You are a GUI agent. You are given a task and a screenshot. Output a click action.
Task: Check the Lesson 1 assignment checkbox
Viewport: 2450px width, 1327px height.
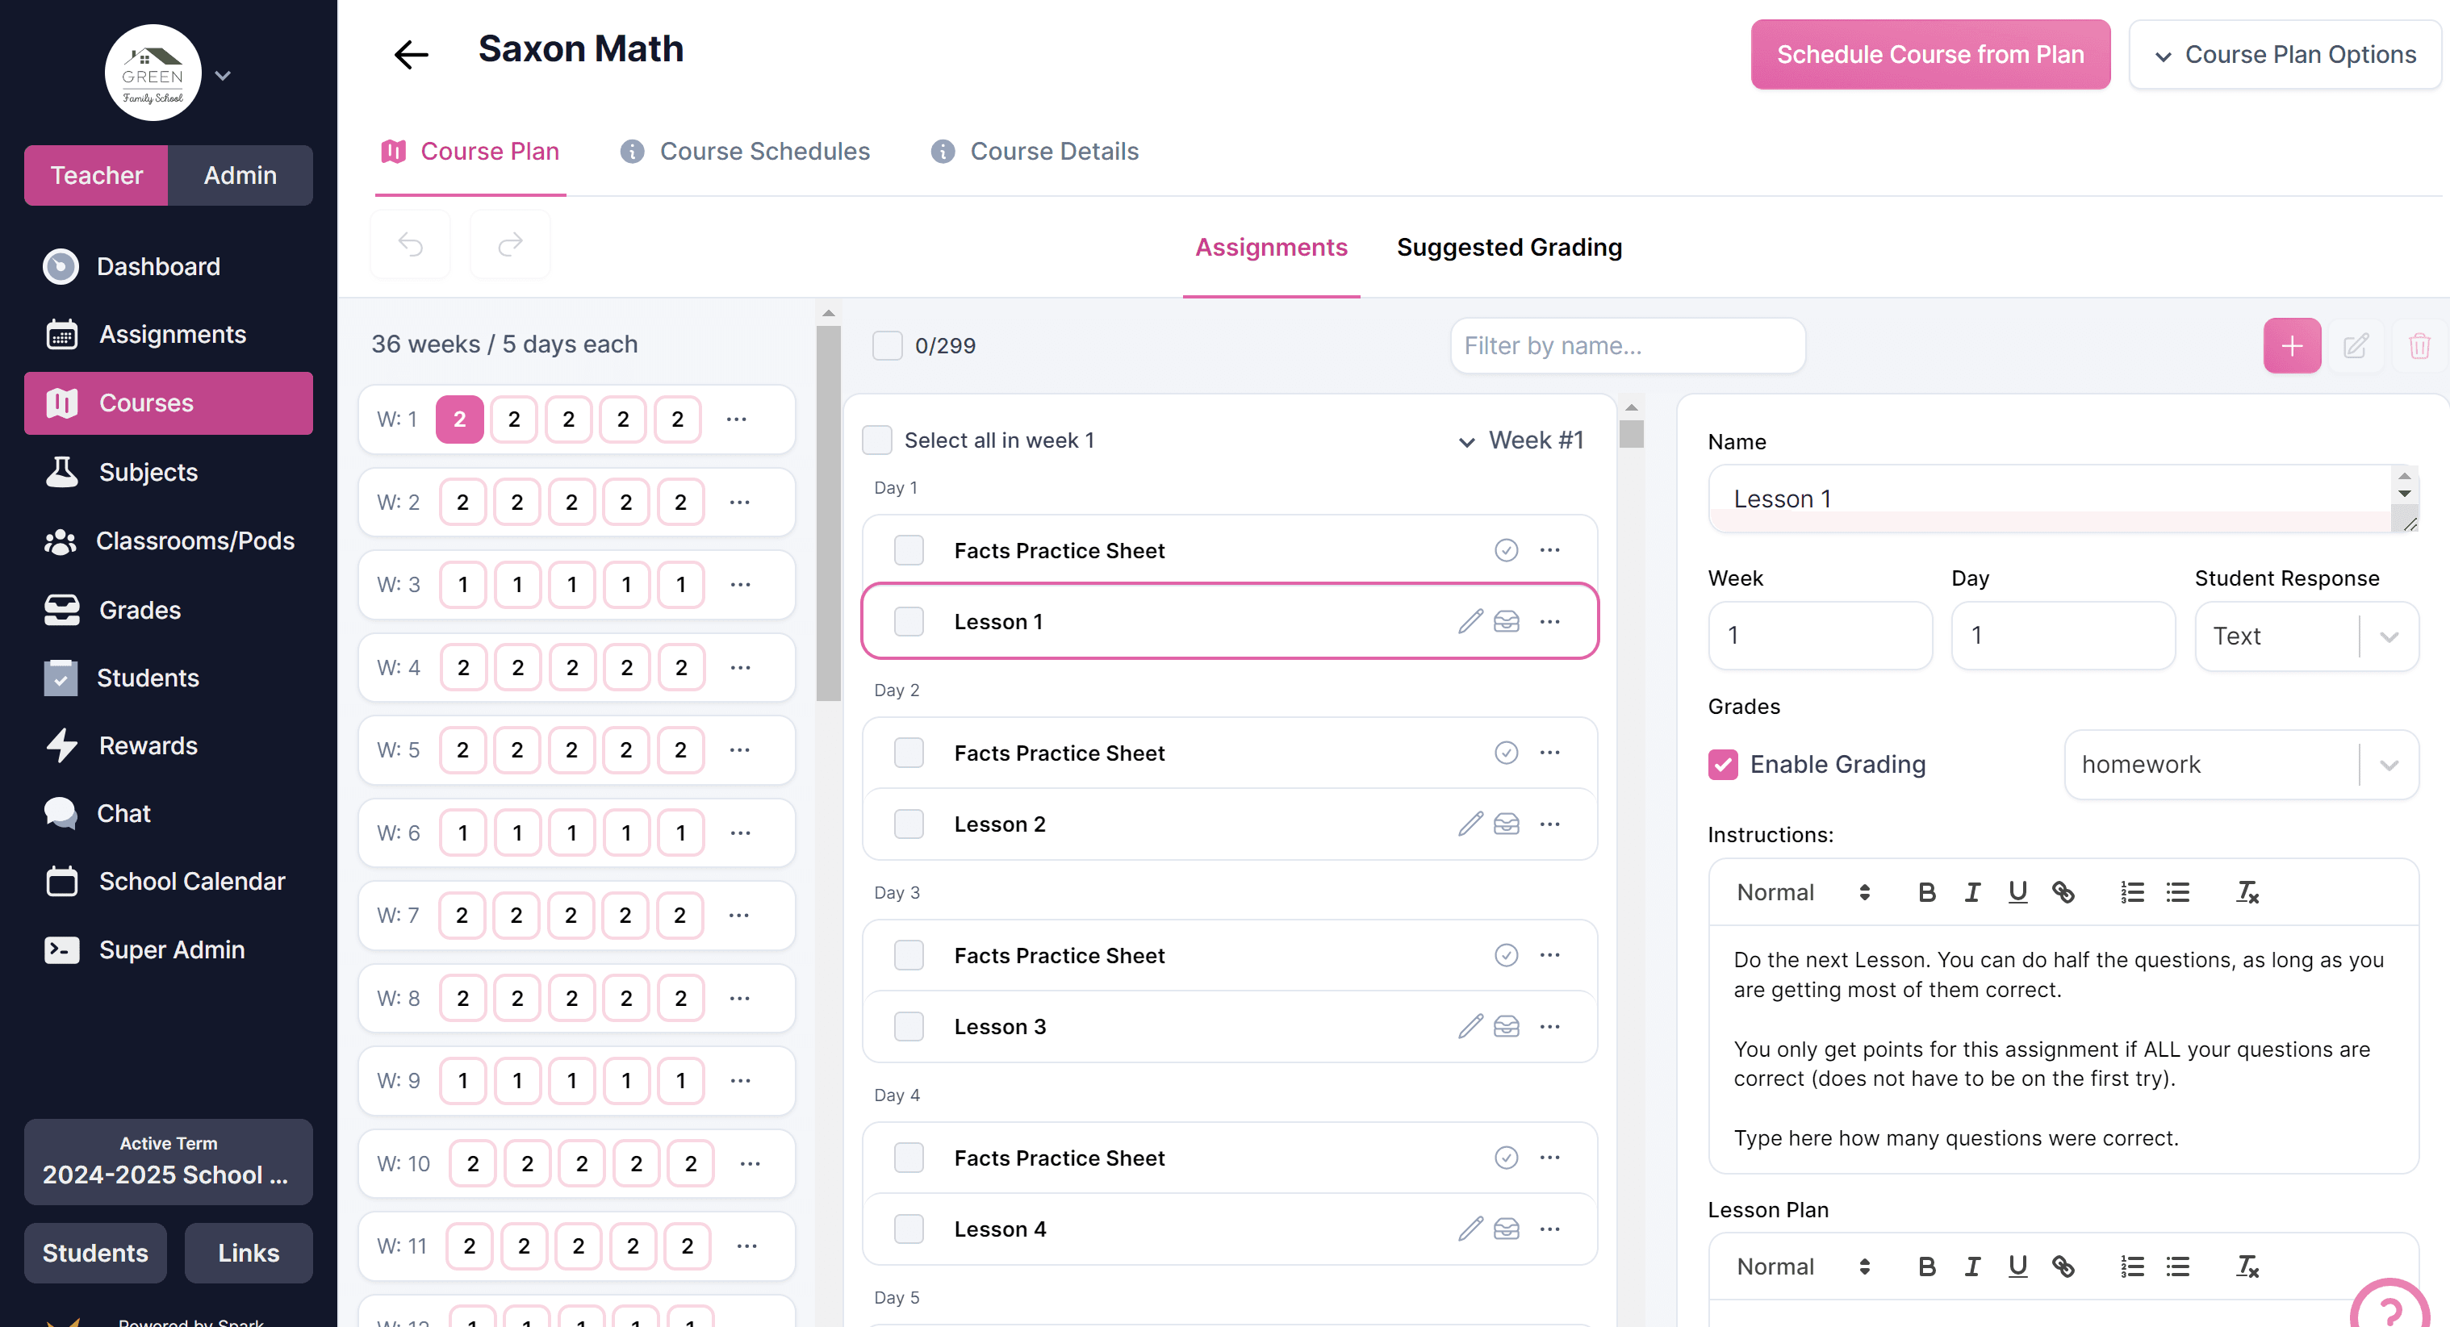point(909,622)
